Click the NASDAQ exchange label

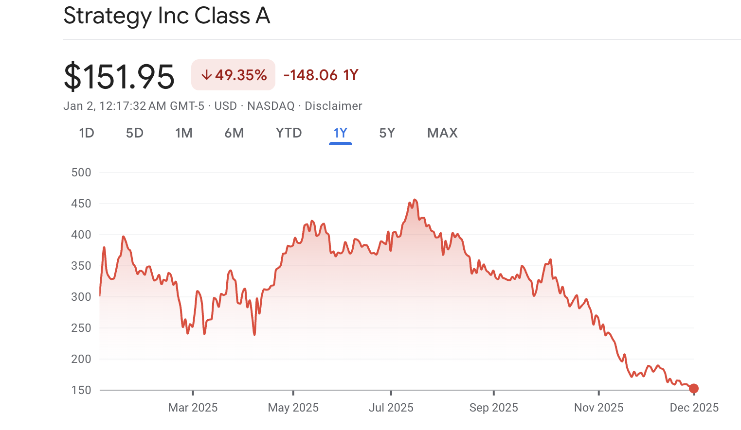[x=271, y=105]
